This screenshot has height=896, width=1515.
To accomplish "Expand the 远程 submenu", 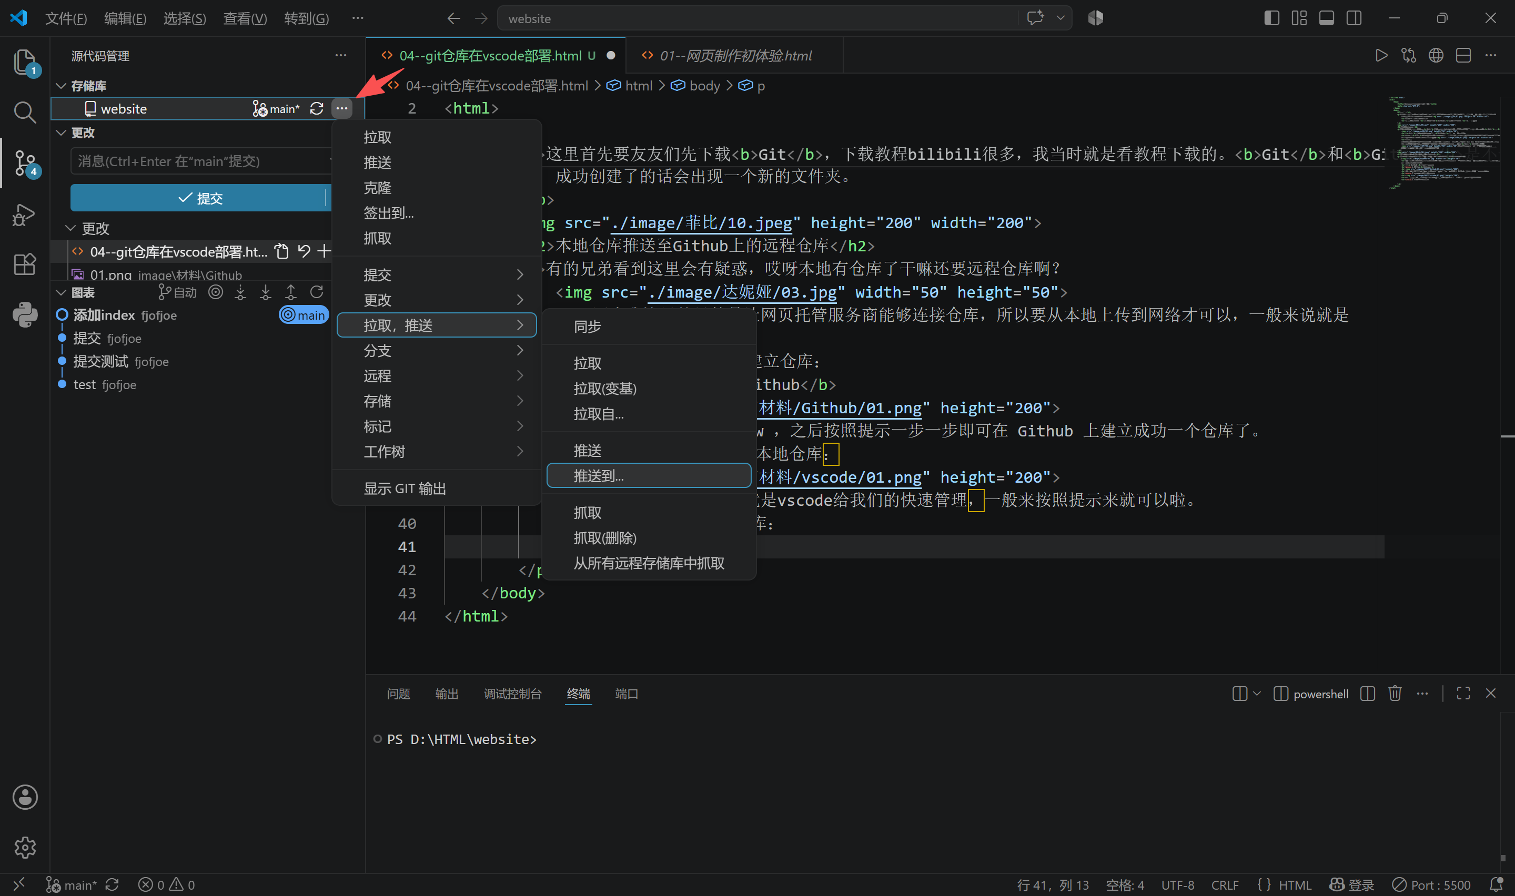I will point(436,375).
